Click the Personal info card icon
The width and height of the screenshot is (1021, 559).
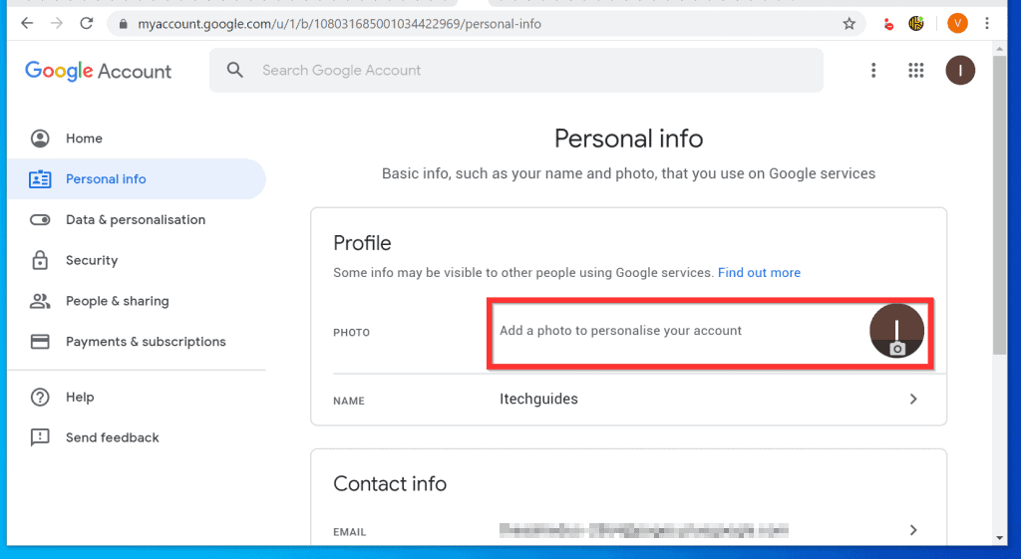[x=40, y=179]
